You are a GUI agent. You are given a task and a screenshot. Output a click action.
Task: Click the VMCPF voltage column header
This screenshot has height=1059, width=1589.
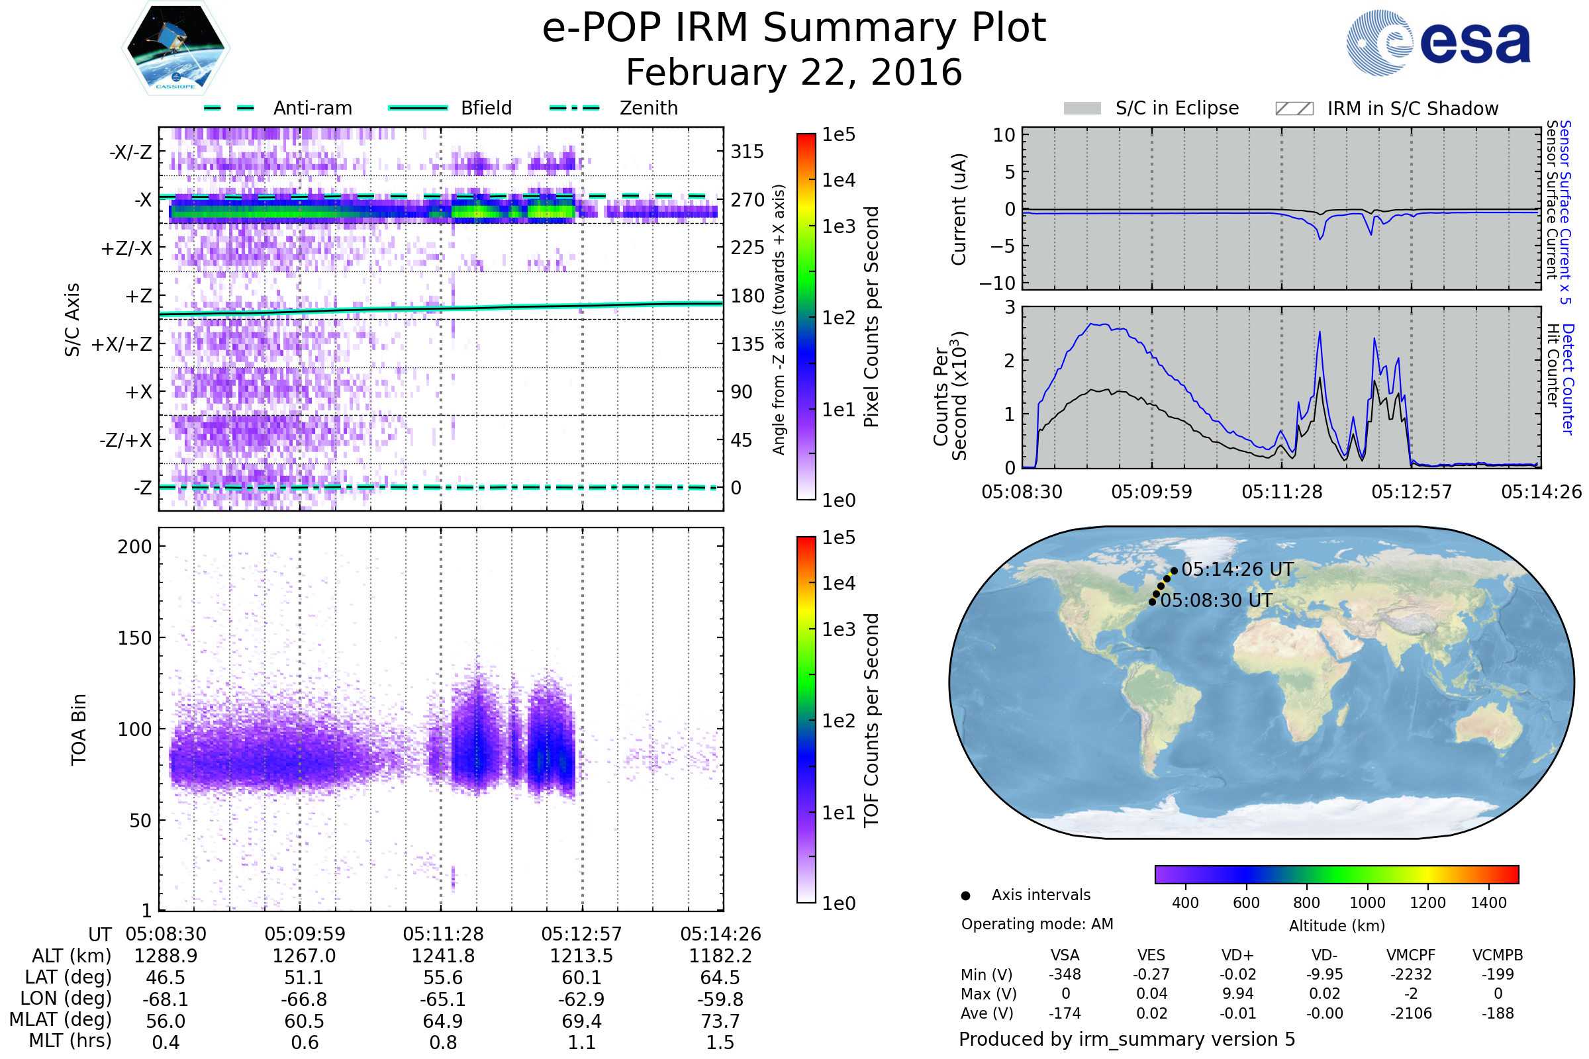(x=1411, y=955)
